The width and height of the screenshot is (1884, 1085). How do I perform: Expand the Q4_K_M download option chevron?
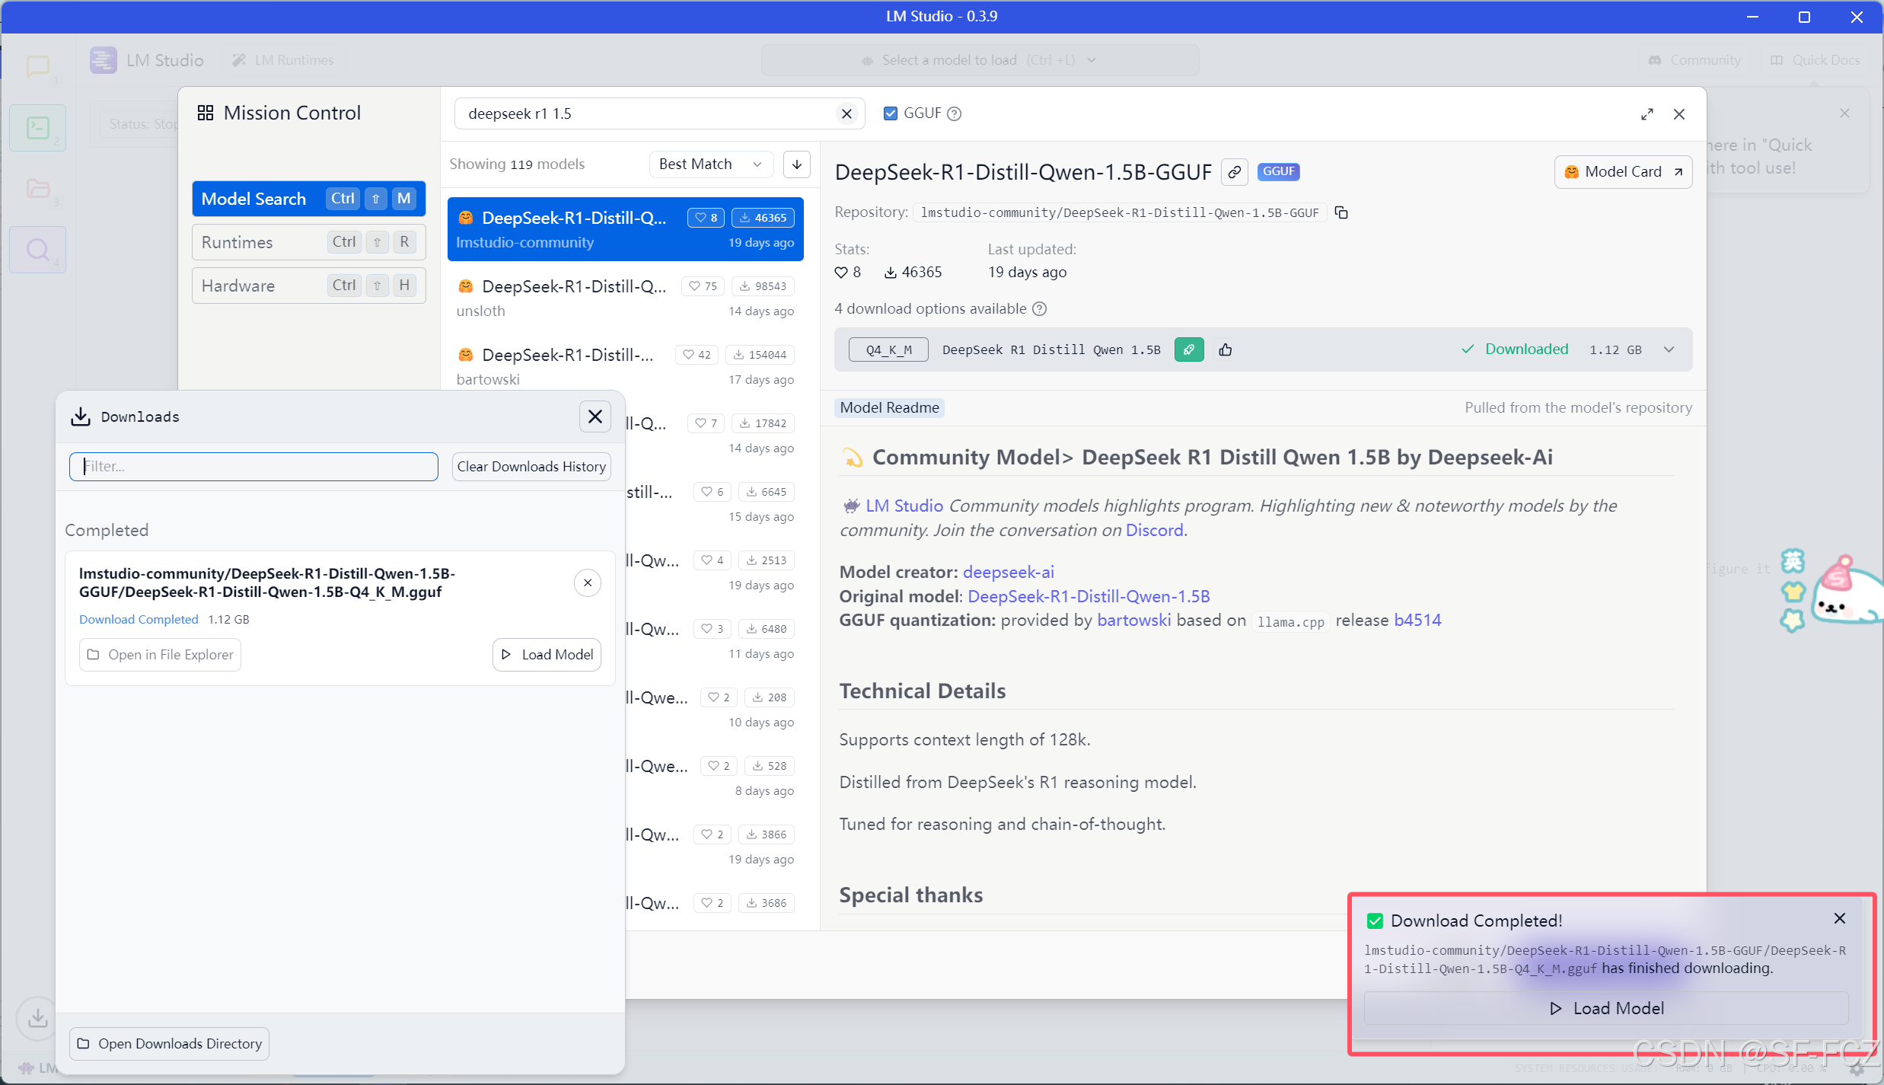click(x=1669, y=349)
